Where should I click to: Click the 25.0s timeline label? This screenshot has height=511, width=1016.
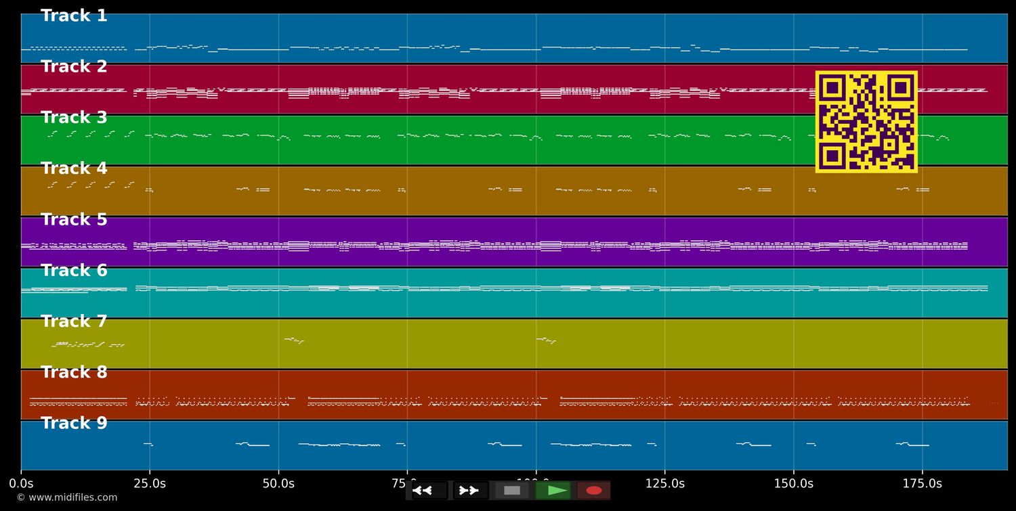[150, 483]
